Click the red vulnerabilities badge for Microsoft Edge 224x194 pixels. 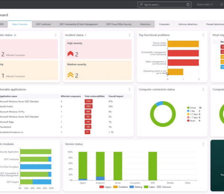[x=88, y=122]
